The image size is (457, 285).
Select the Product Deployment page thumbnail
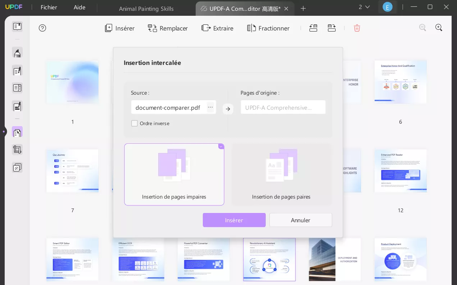coord(401,260)
